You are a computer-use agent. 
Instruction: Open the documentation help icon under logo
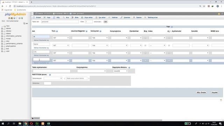14,18
